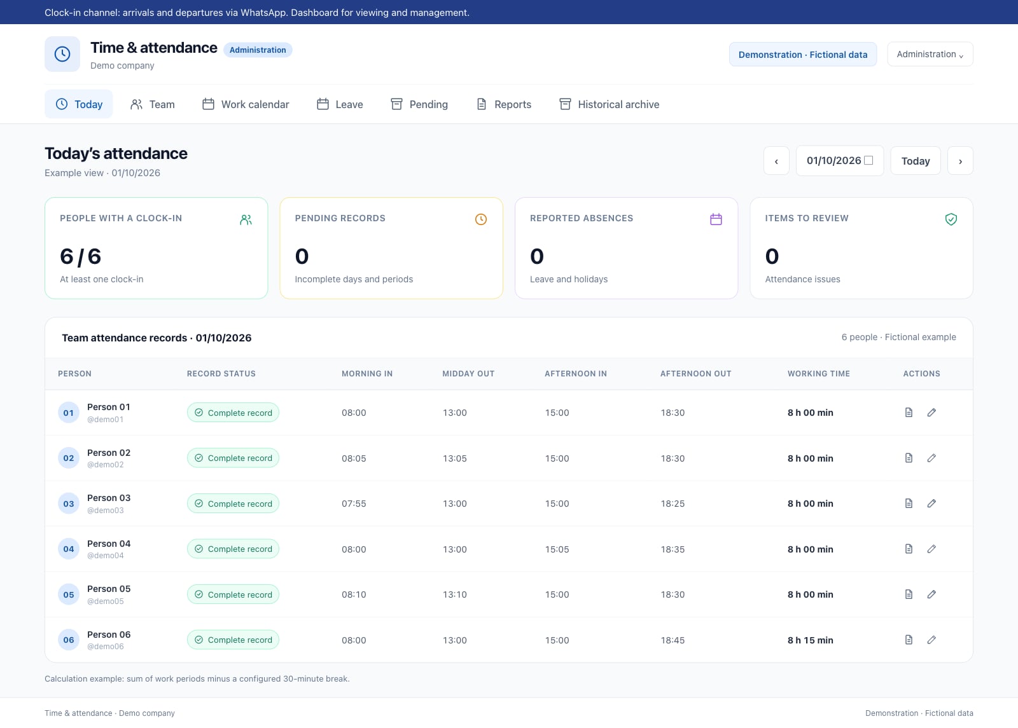Switch to the Reports tab
This screenshot has width=1018, height=728.
click(x=504, y=104)
